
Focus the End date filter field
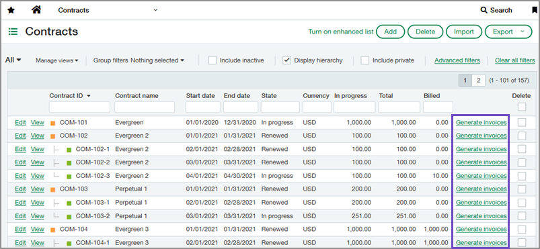tap(241, 107)
